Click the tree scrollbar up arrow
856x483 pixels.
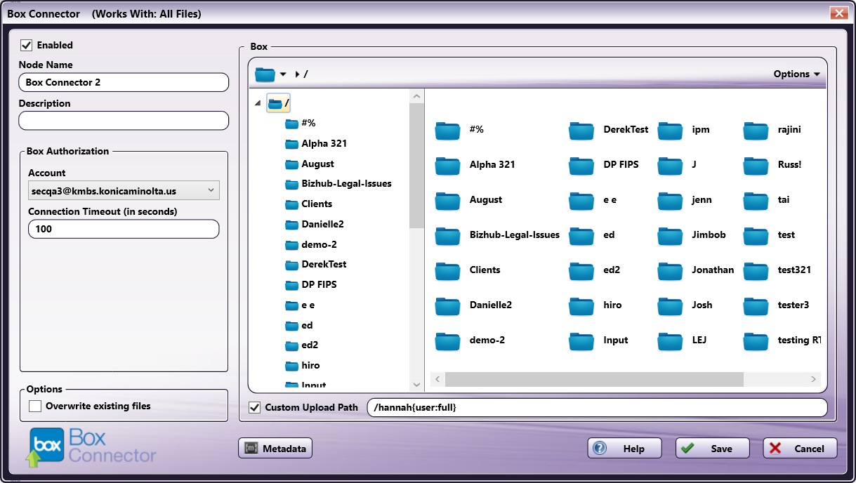click(417, 96)
